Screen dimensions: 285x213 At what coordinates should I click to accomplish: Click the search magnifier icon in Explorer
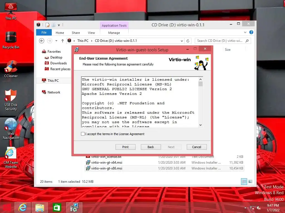247,41
